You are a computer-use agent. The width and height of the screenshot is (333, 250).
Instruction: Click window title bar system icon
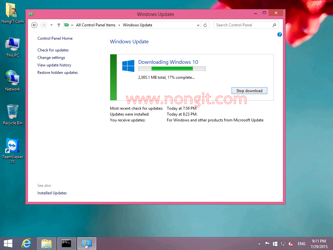31,14
